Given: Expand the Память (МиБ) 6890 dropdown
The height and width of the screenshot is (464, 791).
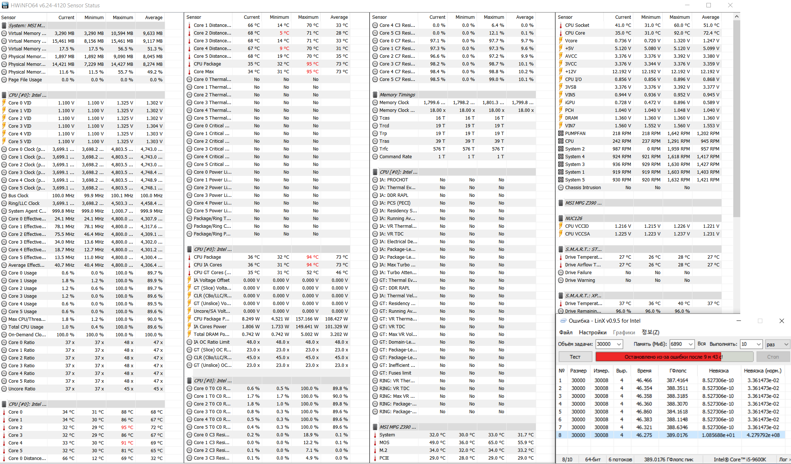Looking at the screenshot, I should coord(690,344).
